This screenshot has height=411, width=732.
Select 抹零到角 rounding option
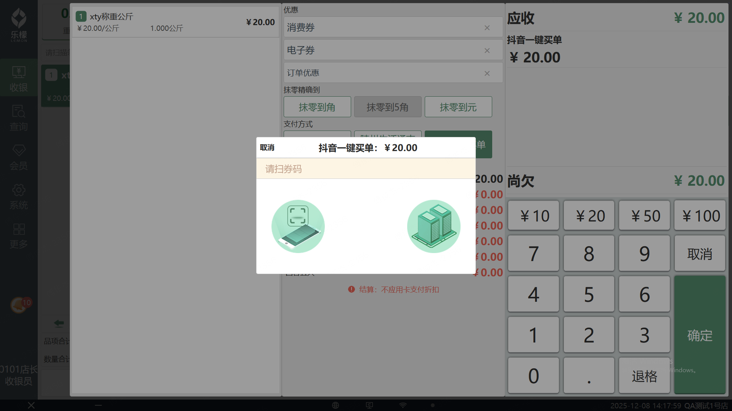(317, 107)
